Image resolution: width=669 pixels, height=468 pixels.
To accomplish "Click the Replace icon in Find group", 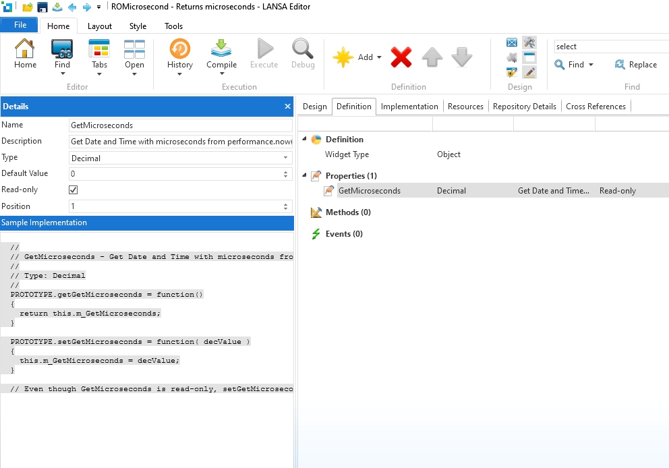I will coord(620,65).
